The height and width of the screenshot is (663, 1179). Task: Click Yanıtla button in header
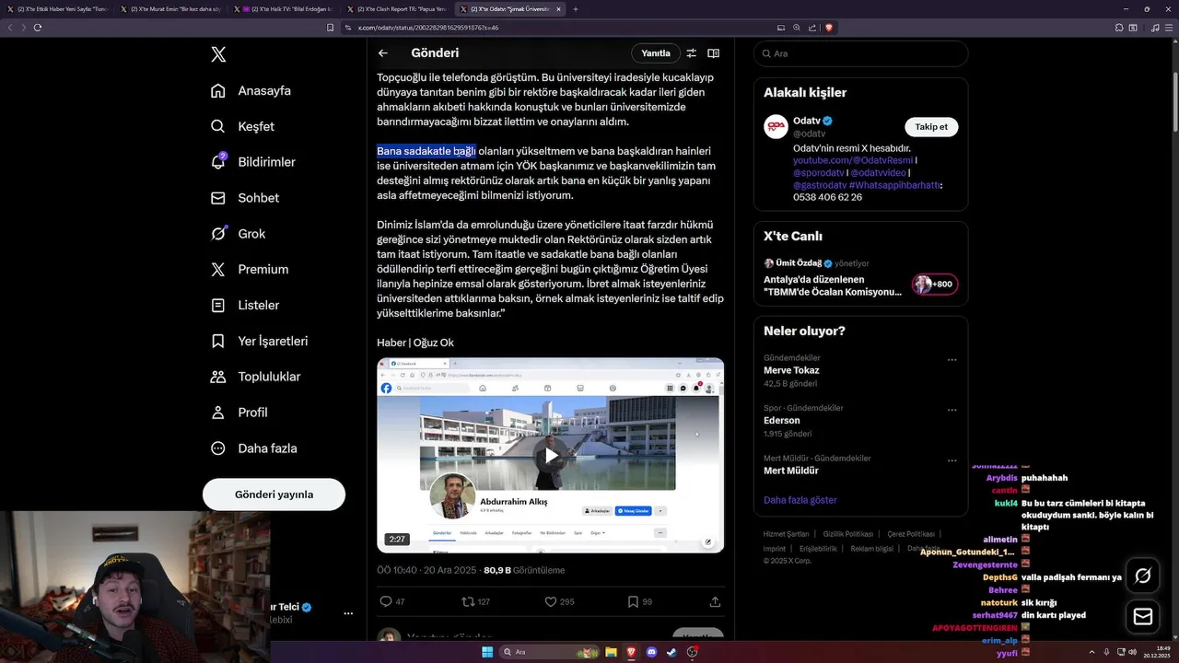656,53
